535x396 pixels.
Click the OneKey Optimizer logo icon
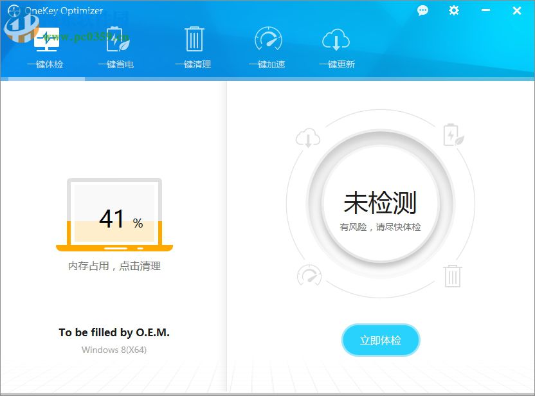[x=15, y=10]
